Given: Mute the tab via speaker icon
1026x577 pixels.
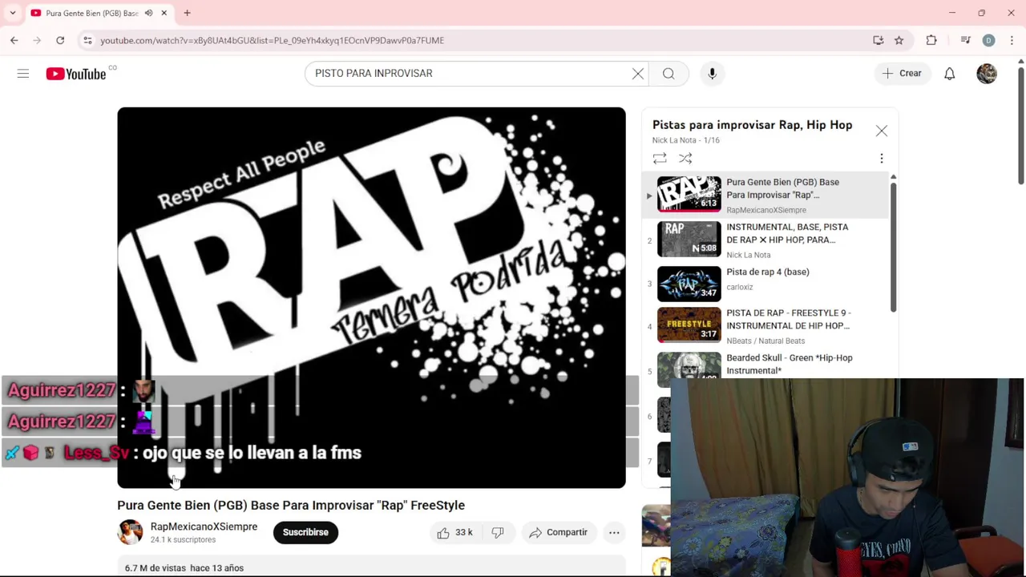Looking at the screenshot, I should (x=148, y=13).
